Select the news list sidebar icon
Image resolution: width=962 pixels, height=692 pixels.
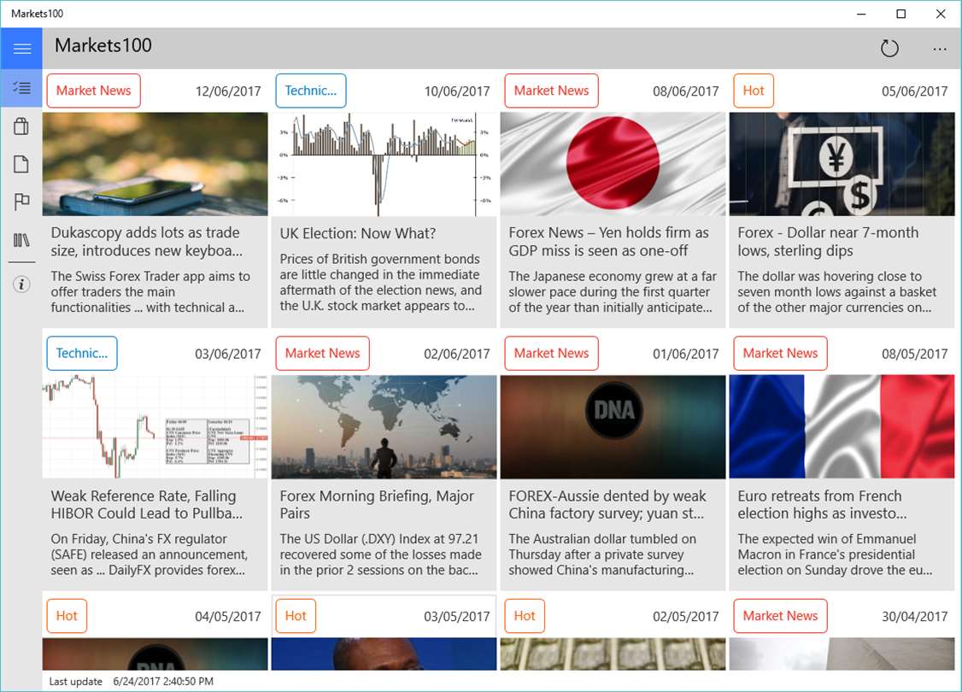pyautogui.click(x=21, y=88)
